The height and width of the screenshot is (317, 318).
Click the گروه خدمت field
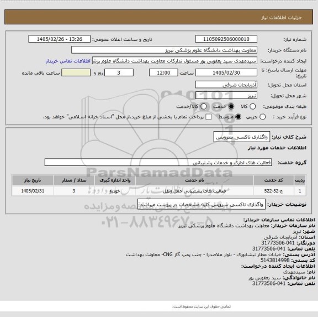coord(158,162)
